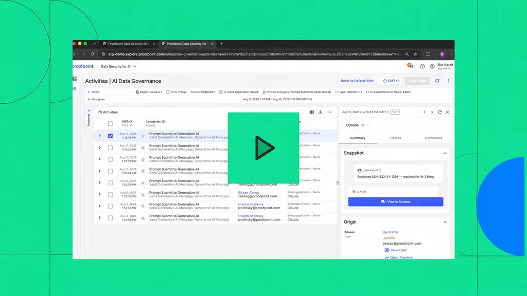527x296 pixels.
Task: Click the browser address bar URL
Action: pos(254,54)
